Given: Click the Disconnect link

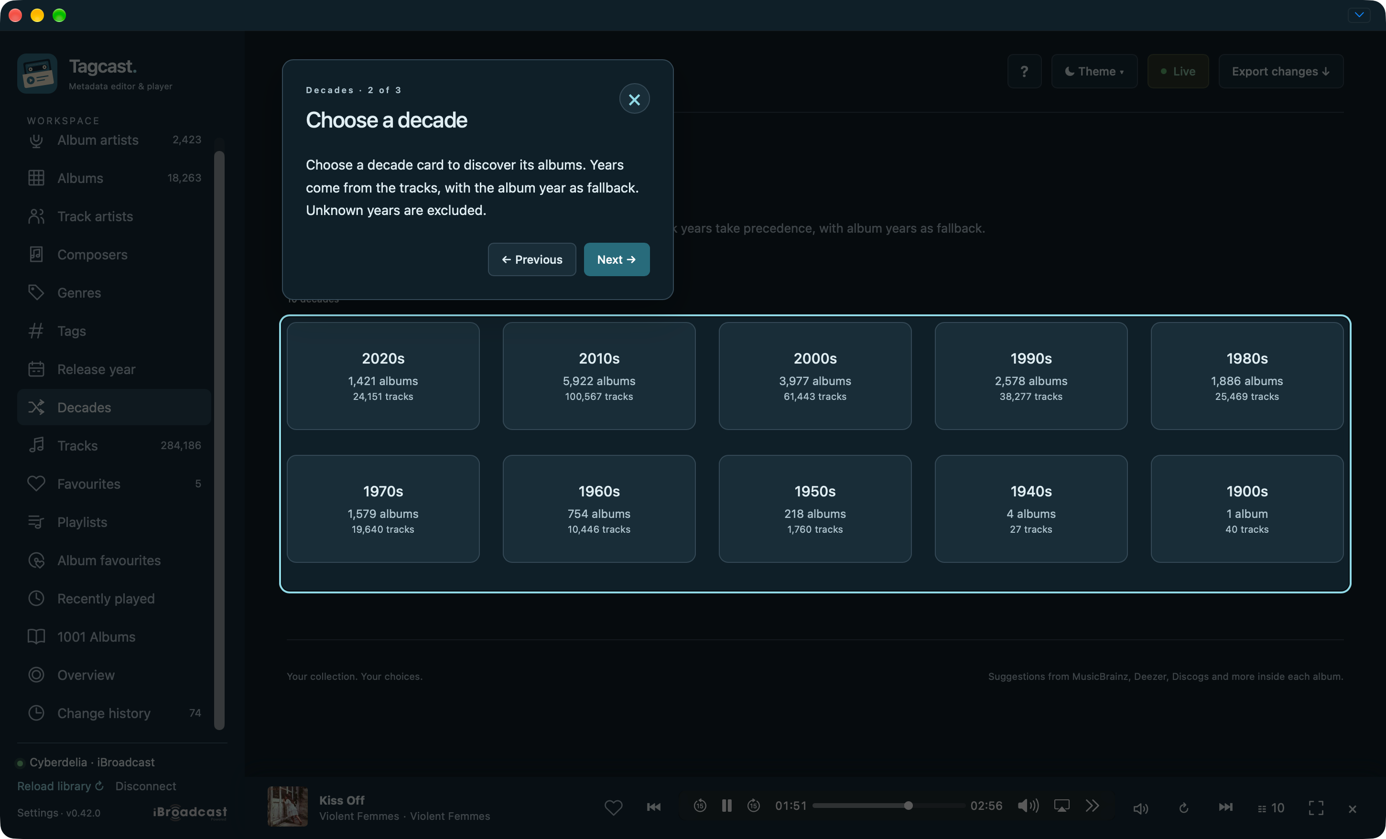Looking at the screenshot, I should [x=145, y=785].
